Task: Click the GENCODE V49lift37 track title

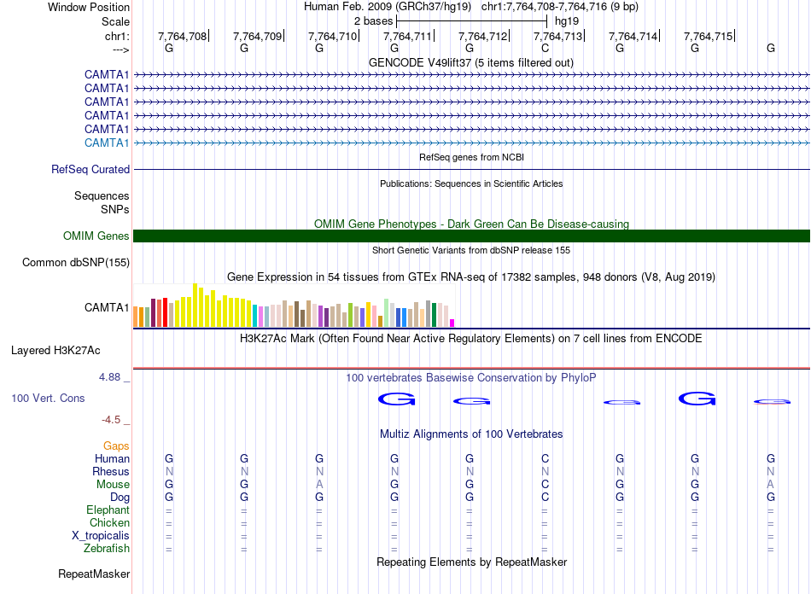Action: click(470, 63)
